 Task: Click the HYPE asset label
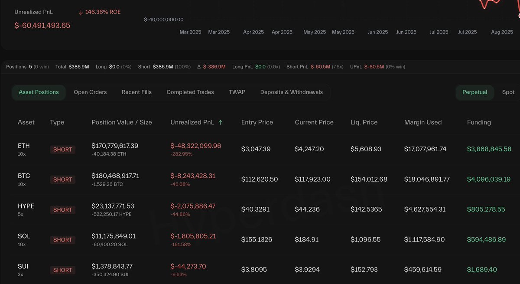click(26, 206)
